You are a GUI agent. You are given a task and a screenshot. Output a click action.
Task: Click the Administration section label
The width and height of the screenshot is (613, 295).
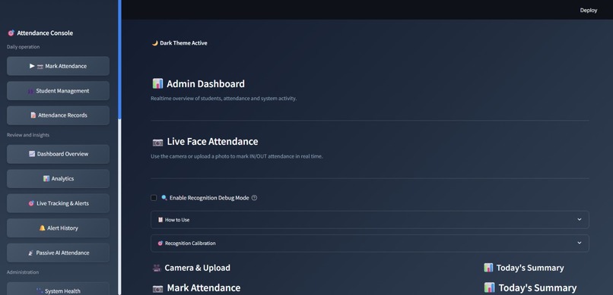(23, 272)
